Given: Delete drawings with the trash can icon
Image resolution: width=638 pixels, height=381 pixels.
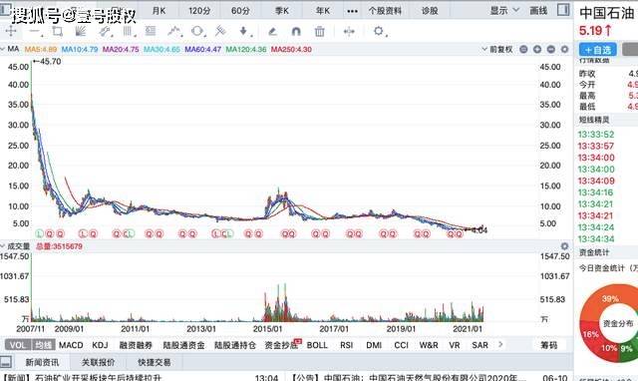Looking at the screenshot, I should (320, 31).
